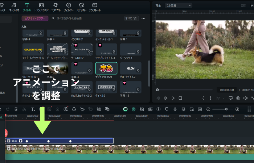Image resolution: width=254 pixels, height=163 pixels.
Task: Click the アセットセンター button
Action: (35, 18)
